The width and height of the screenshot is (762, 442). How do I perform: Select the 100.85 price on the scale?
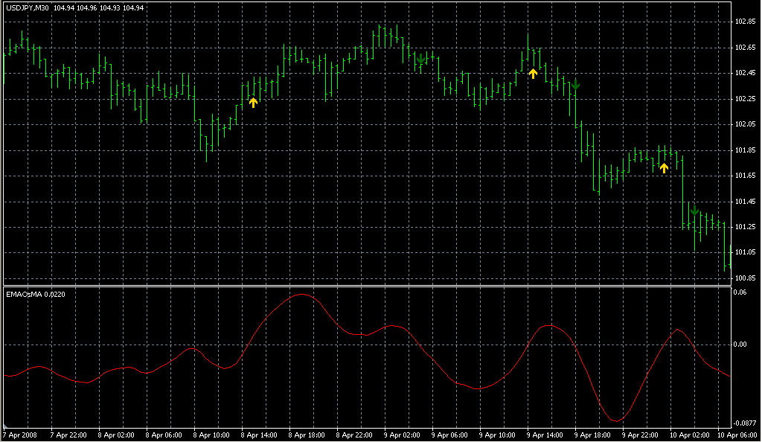(746, 278)
